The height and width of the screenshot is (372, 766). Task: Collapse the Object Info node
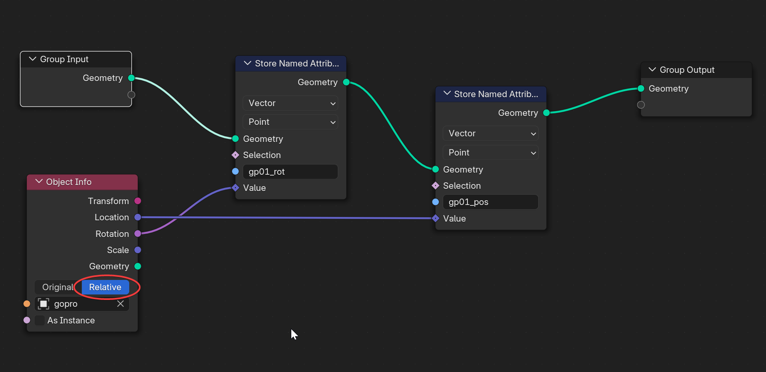[39, 182]
